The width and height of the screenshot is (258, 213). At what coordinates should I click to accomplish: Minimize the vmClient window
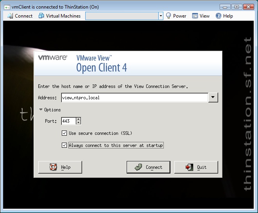pyautogui.click(x=225, y=7)
